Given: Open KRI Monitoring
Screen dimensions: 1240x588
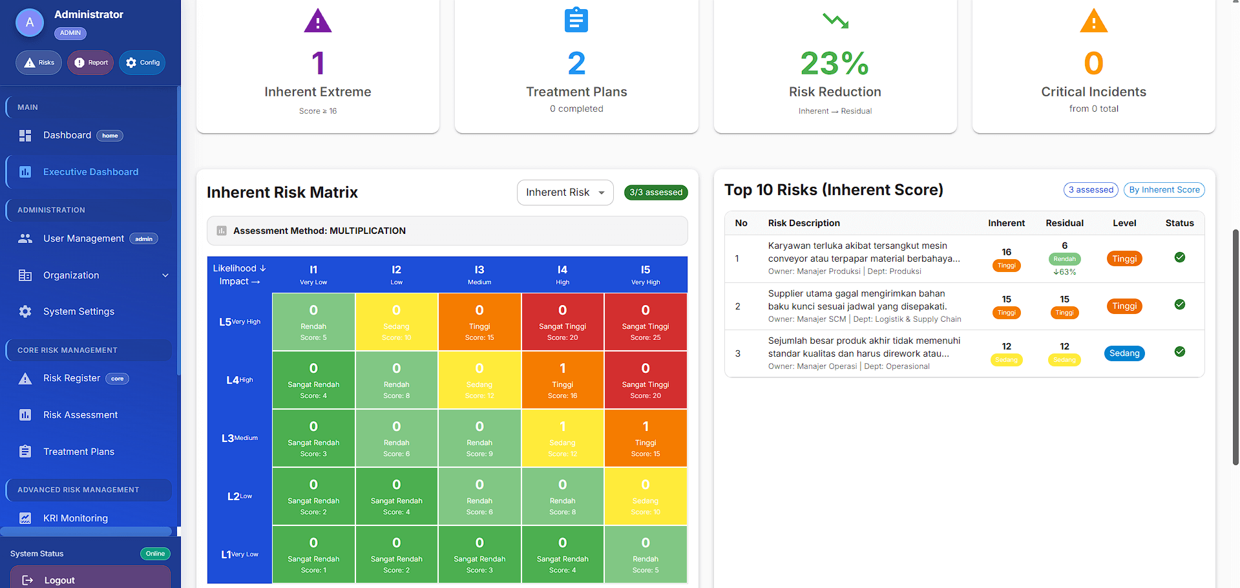Looking at the screenshot, I should (75, 518).
